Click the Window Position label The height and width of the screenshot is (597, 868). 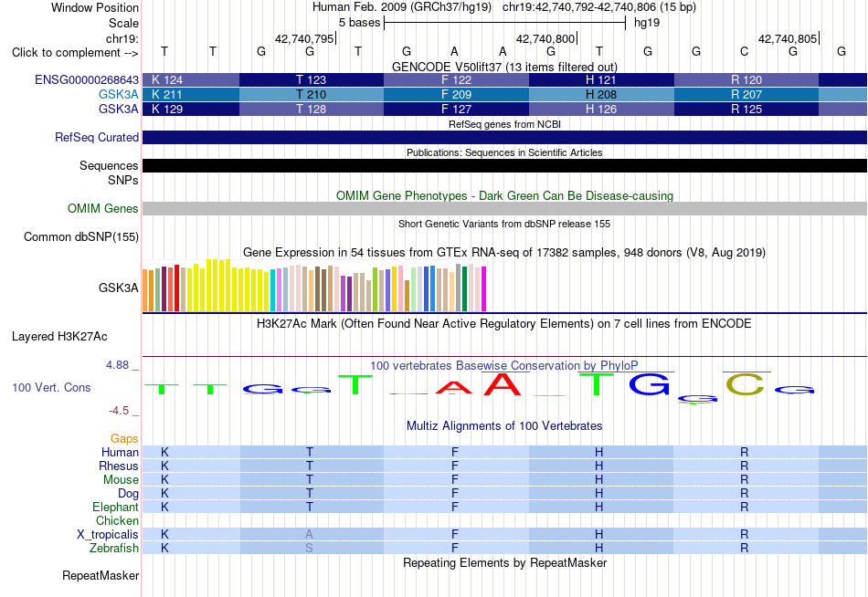pyautogui.click(x=95, y=7)
